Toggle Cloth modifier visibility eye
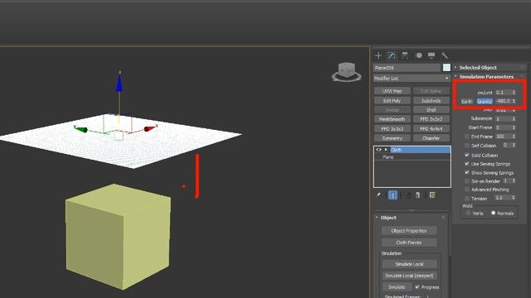This screenshot has width=531, height=298. click(x=378, y=150)
